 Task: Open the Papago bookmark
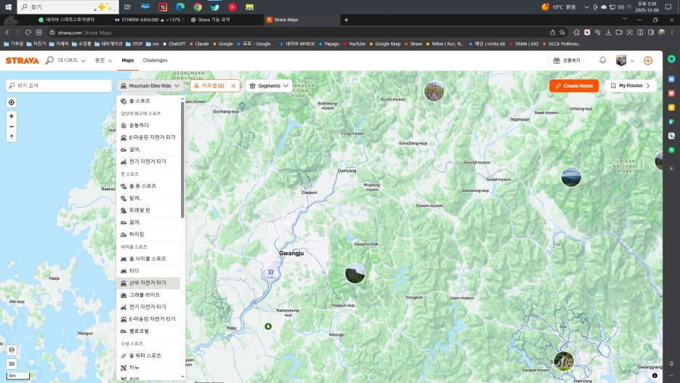[x=328, y=44]
